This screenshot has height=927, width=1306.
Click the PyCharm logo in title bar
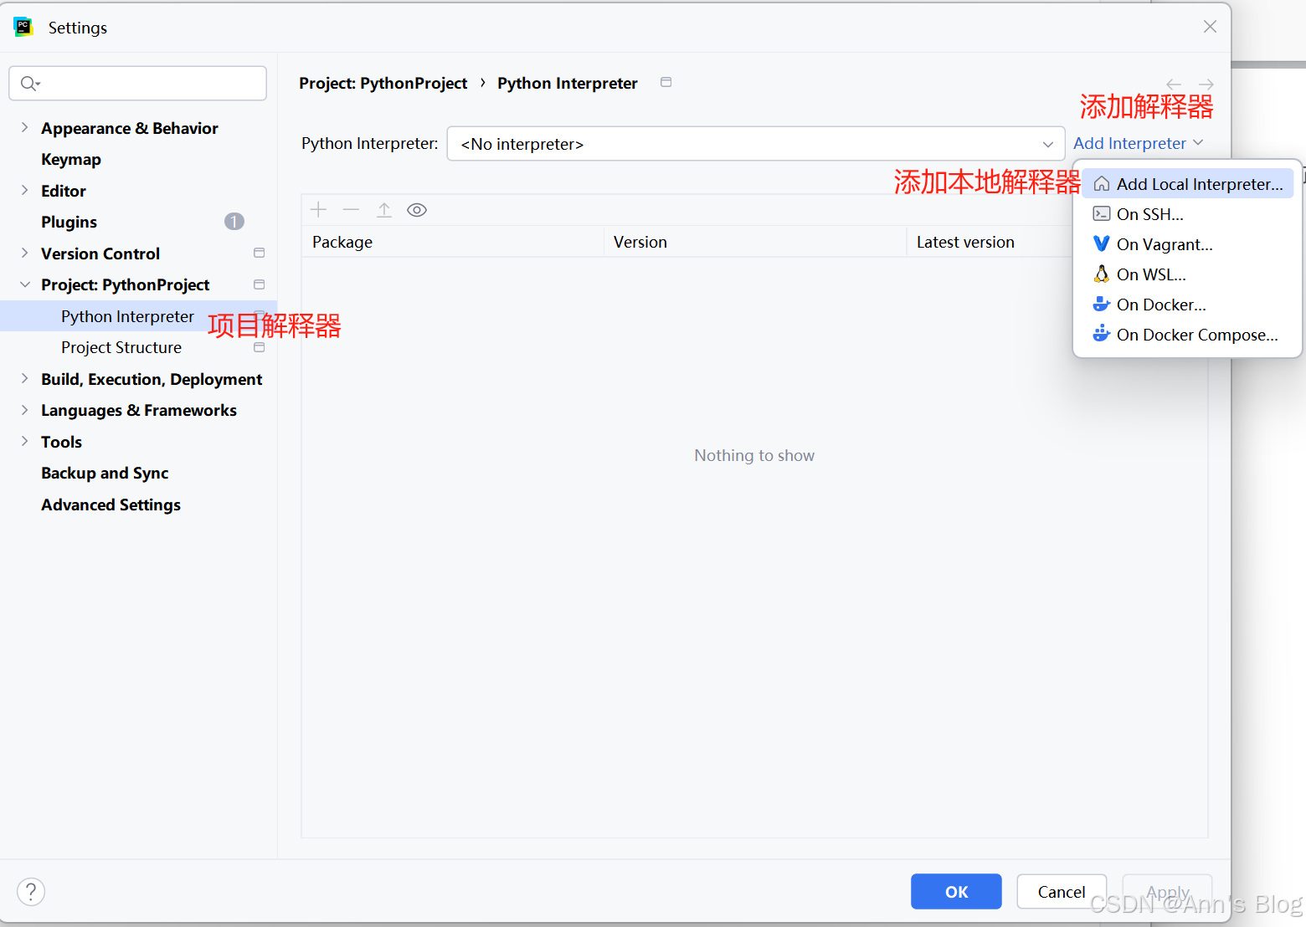[x=23, y=27]
